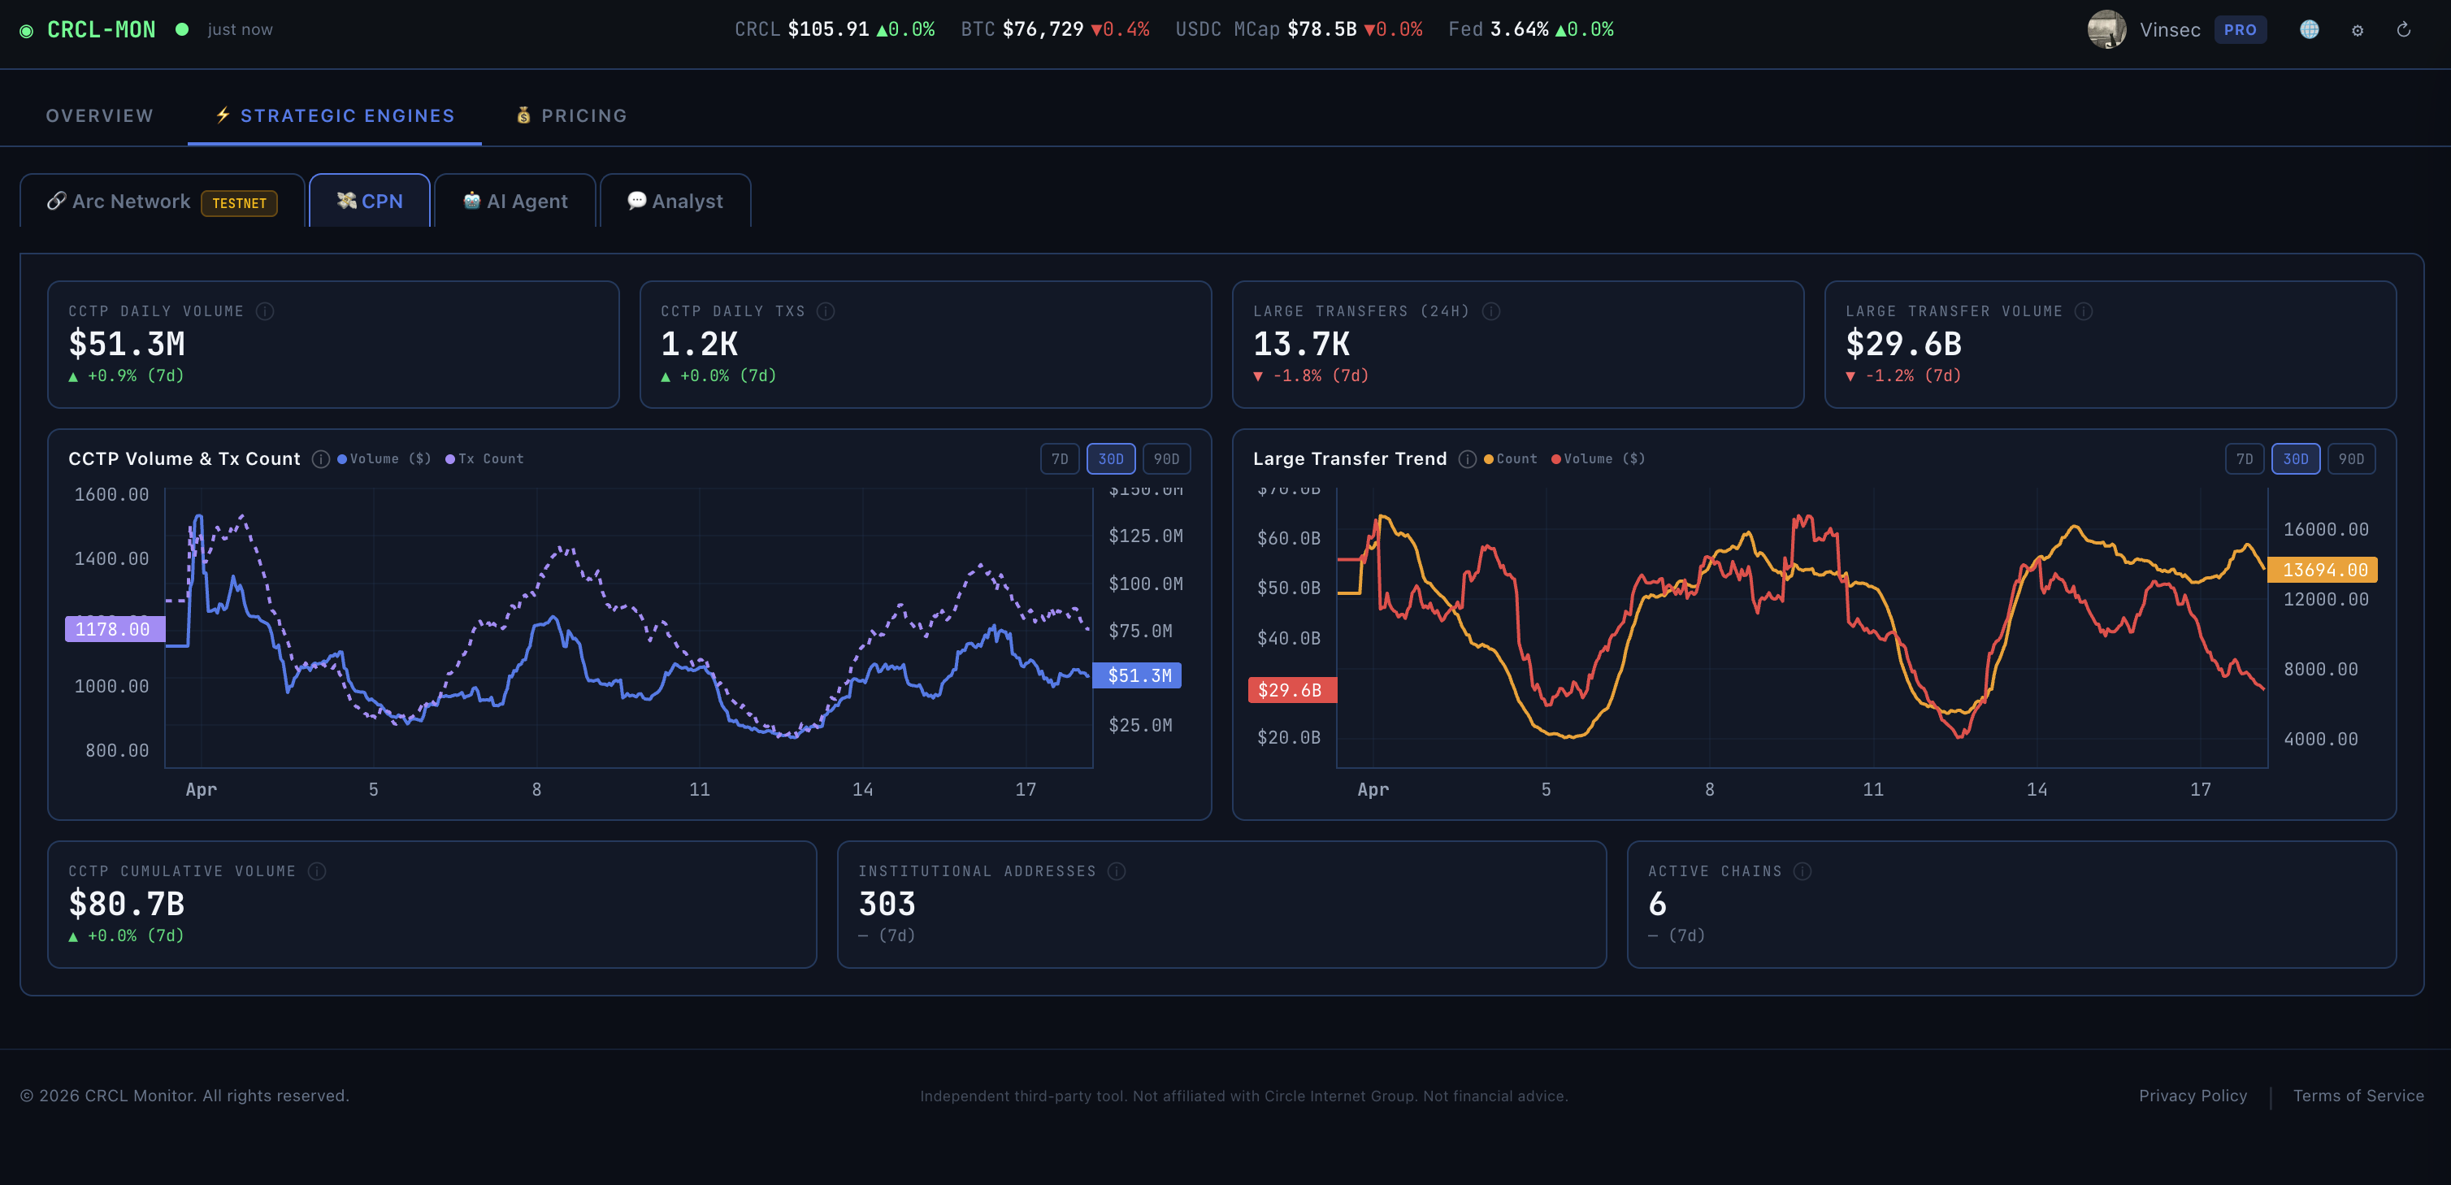Click the refresh icon in header
The width and height of the screenshot is (2451, 1185).
point(2403,29)
